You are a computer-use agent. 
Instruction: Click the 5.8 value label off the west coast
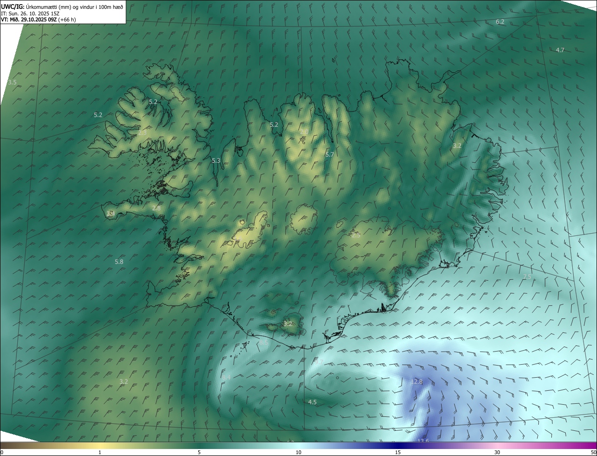(x=119, y=262)
